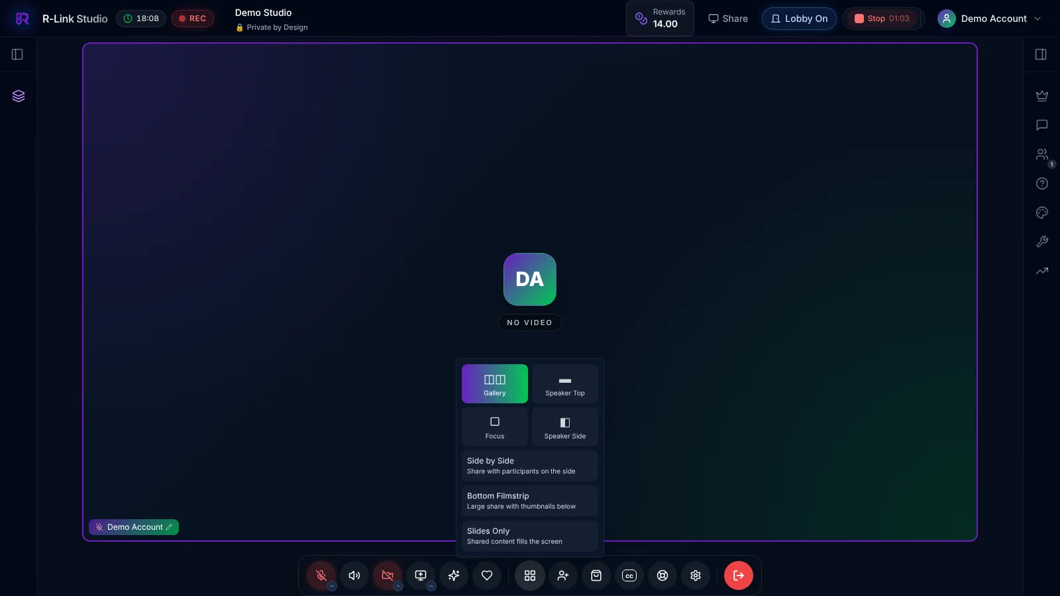
Task: Leave the session with red exit button
Action: point(739,575)
